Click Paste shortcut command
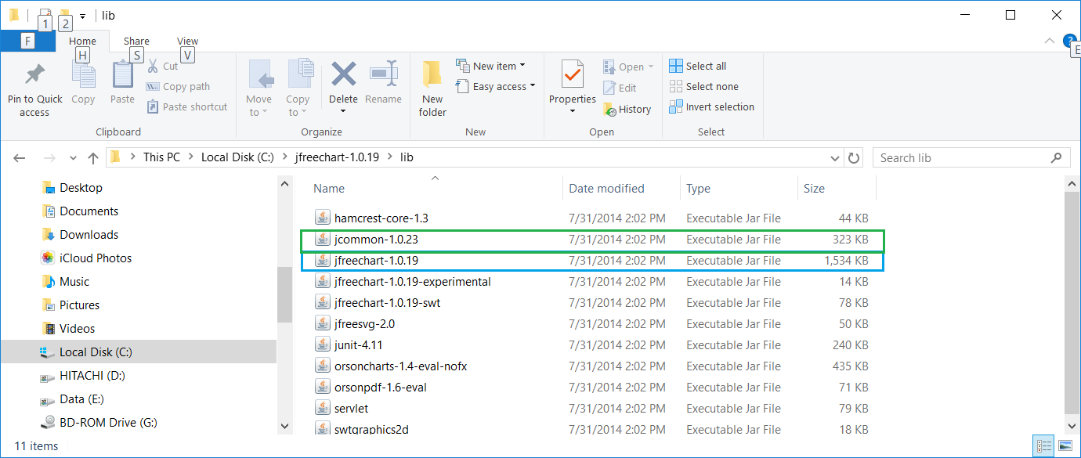This screenshot has width=1081, height=458. [186, 107]
